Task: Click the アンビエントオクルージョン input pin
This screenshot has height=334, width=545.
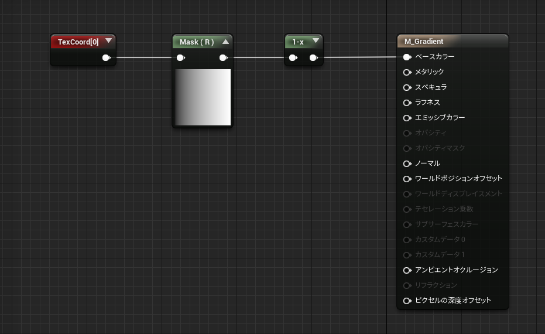Action: click(x=407, y=270)
